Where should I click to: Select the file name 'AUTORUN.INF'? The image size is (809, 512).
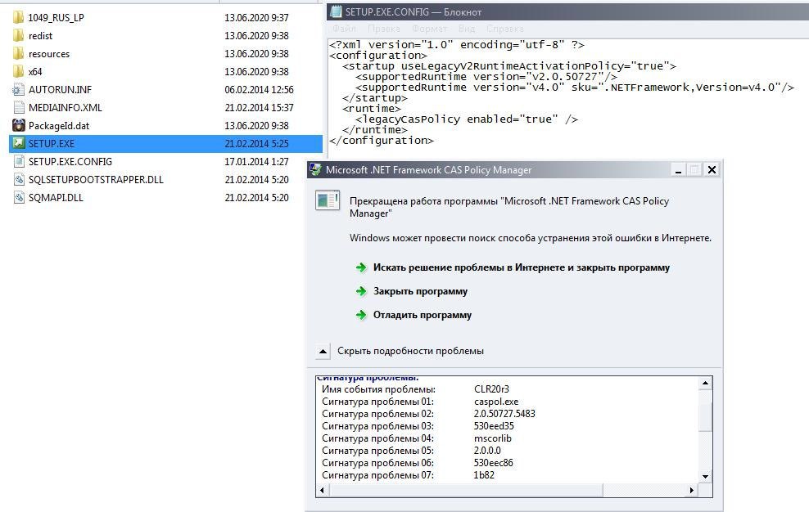point(60,90)
